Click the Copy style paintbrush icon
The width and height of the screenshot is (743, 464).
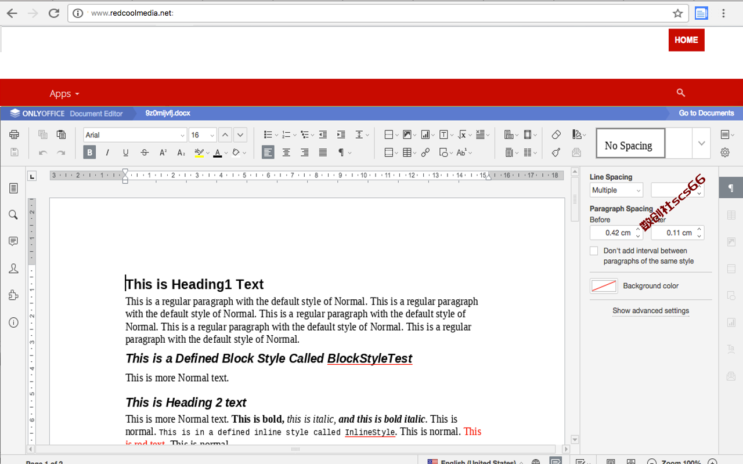click(x=556, y=153)
